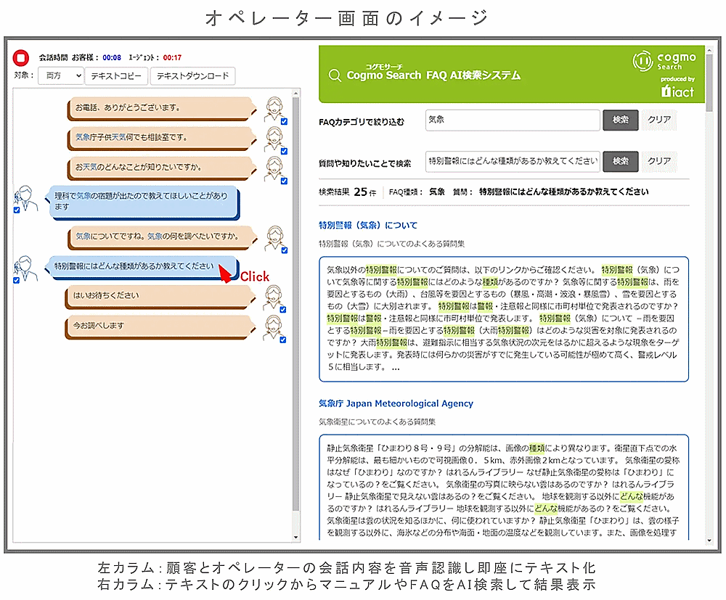The width and height of the screenshot is (726, 600).
Task: Click the operator headset avatar beside the greeting bubble
Action: pyautogui.click(x=274, y=105)
